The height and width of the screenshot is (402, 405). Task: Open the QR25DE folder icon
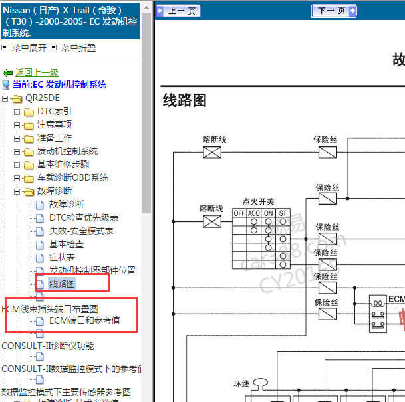17,98
